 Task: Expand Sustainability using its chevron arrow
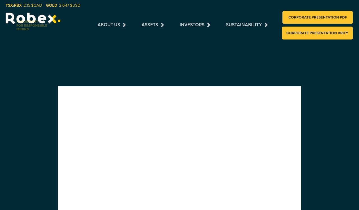[x=266, y=25]
